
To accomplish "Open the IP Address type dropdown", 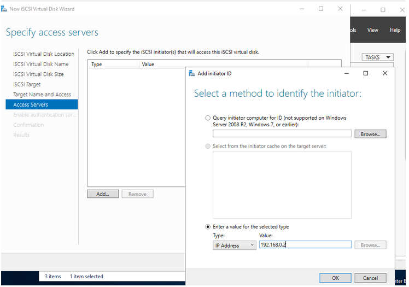I will [234, 245].
